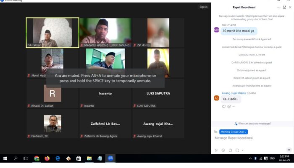Viewport: 294px width, 168px height.
Task: Pop out the Rapat Koordinasi chat window
Action: (284, 7)
